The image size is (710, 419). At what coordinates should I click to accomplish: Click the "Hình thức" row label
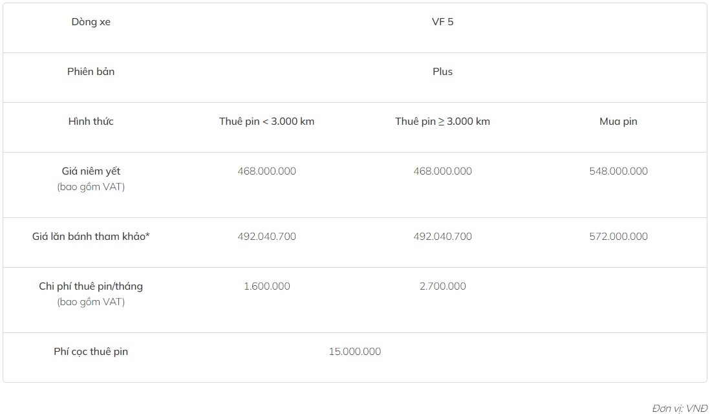click(91, 122)
